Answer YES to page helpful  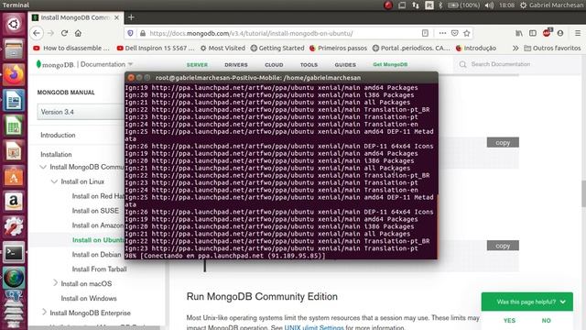click(509, 320)
